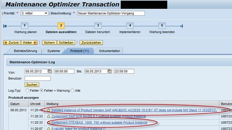Switch to Systeme tab
The image size is (232, 130).
54,51
